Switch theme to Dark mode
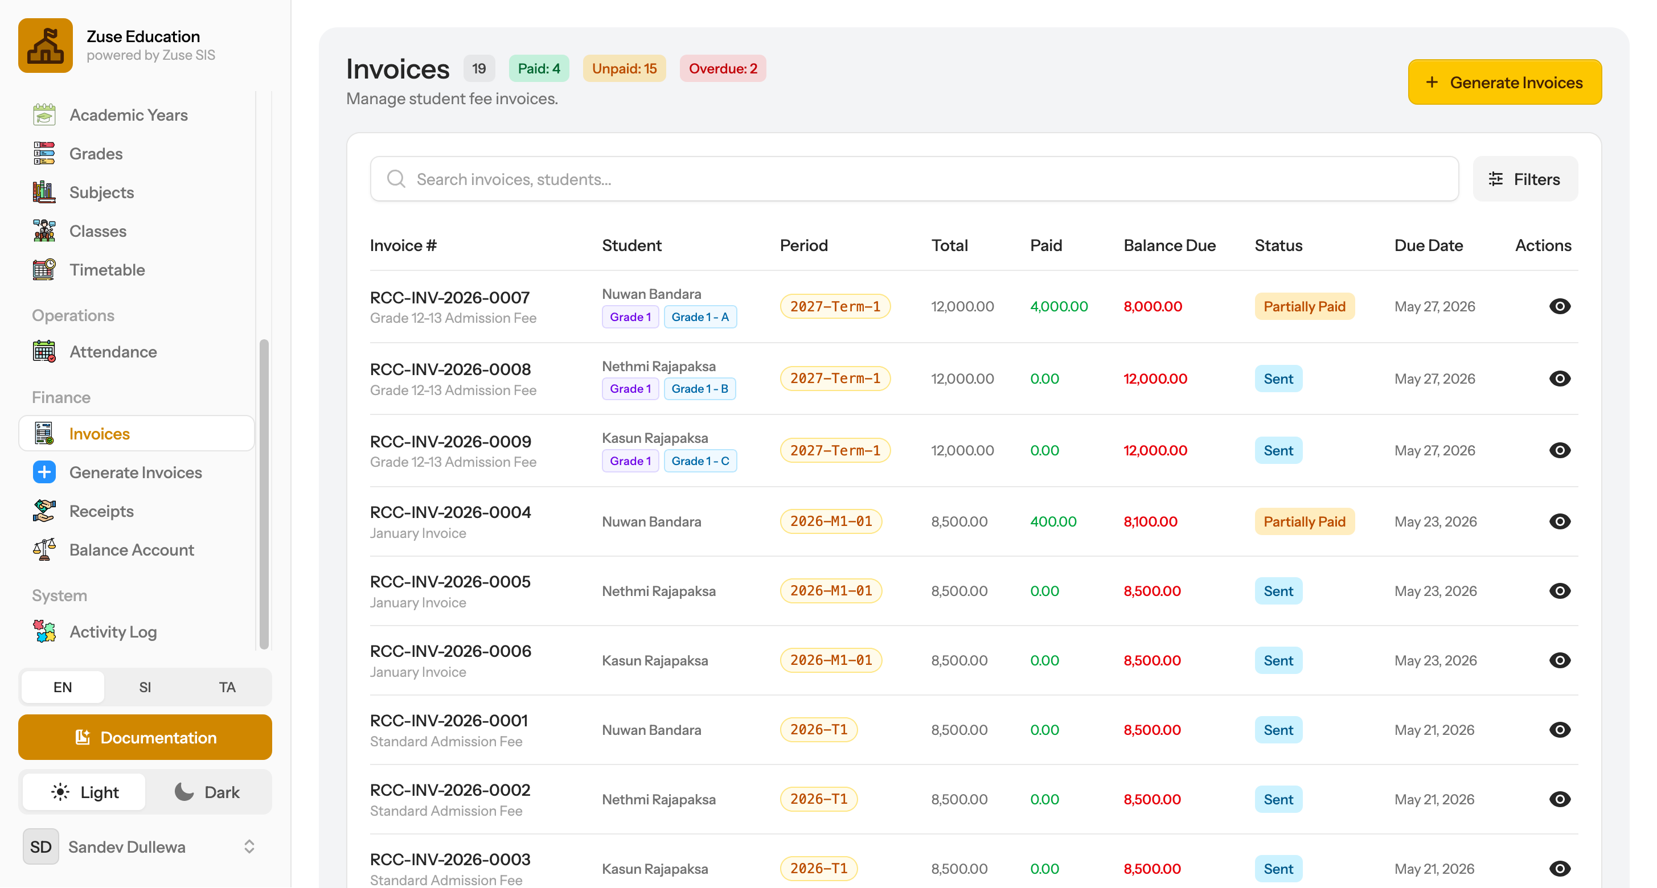 coord(207,792)
